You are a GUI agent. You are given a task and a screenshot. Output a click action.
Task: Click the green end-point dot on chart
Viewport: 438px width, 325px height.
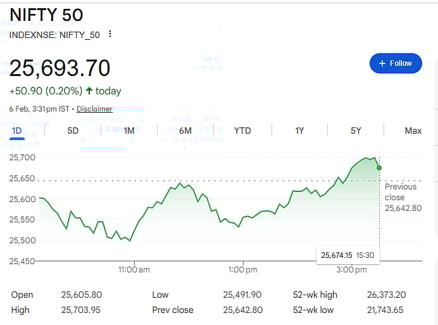pyautogui.click(x=379, y=168)
